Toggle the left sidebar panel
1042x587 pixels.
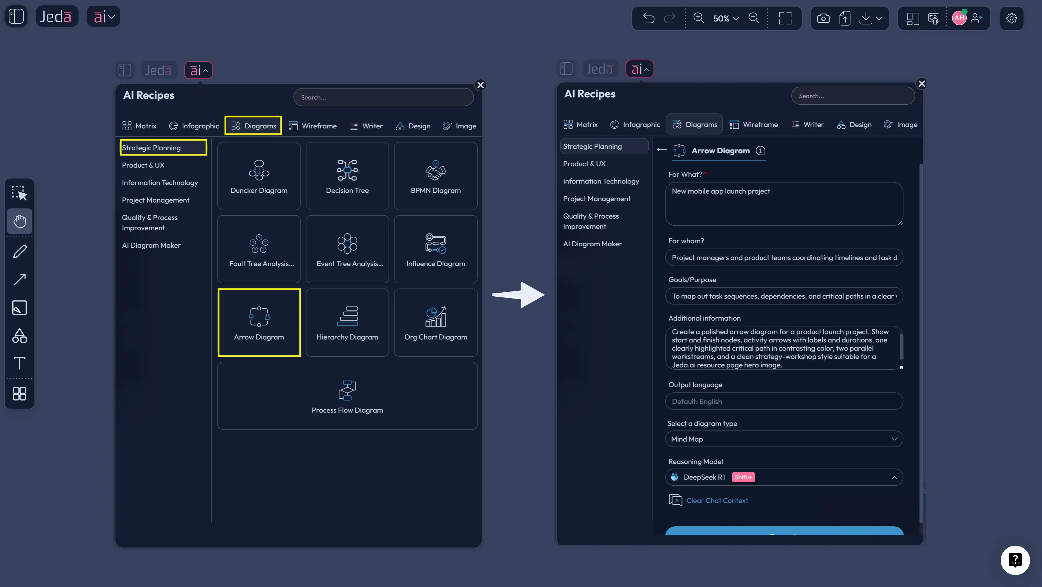tap(16, 16)
